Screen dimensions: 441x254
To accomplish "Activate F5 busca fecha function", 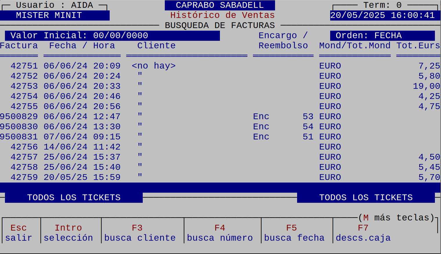I will (x=294, y=233).
